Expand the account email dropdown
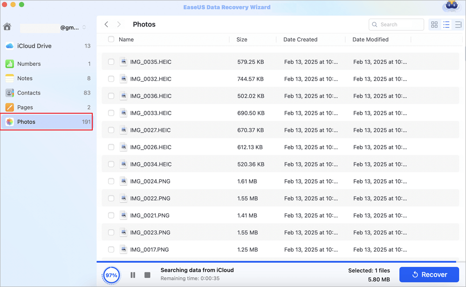 tap(84, 27)
